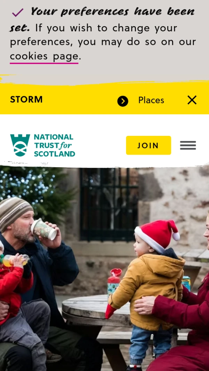Image resolution: width=209 pixels, height=371 pixels.
Task: Open the hamburger navigation menu
Action: coord(188,145)
